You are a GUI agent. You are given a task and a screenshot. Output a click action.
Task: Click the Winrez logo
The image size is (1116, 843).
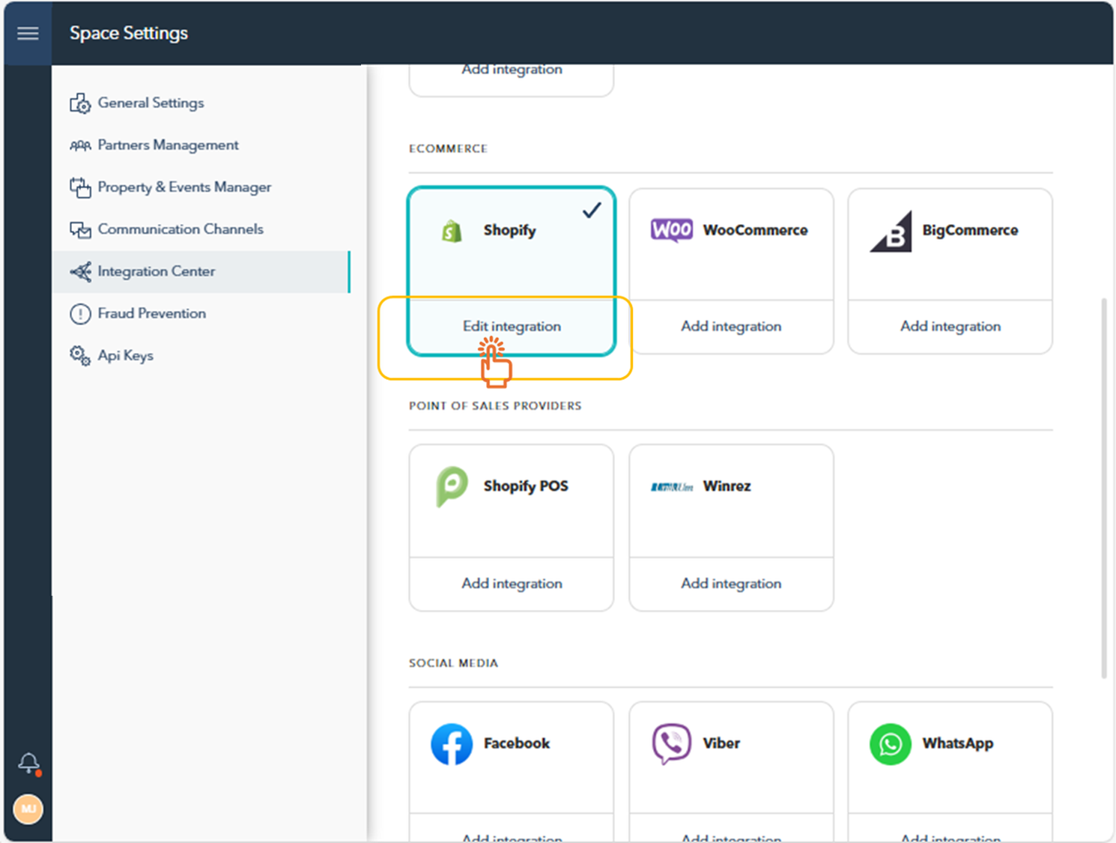pyautogui.click(x=672, y=487)
